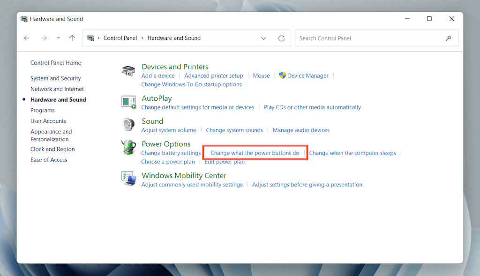Image resolution: width=480 pixels, height=276 pixels.
Task: Click Choose a power plan
Action: point(168,162)
